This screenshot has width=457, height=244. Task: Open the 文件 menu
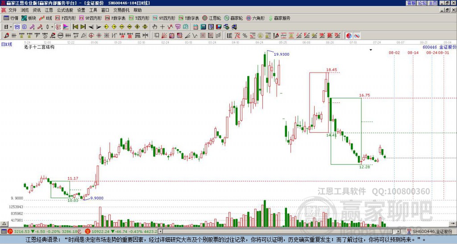pyautogui.click(x=12, y=10)
